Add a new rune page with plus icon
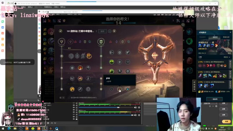 (110, 31)
